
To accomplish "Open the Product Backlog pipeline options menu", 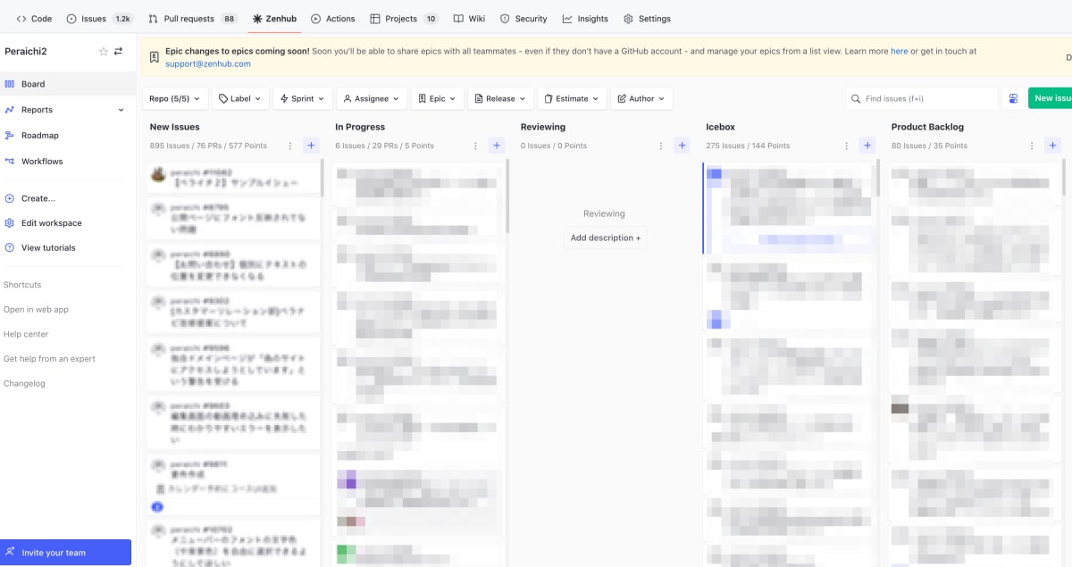I will click(1032, 146).
